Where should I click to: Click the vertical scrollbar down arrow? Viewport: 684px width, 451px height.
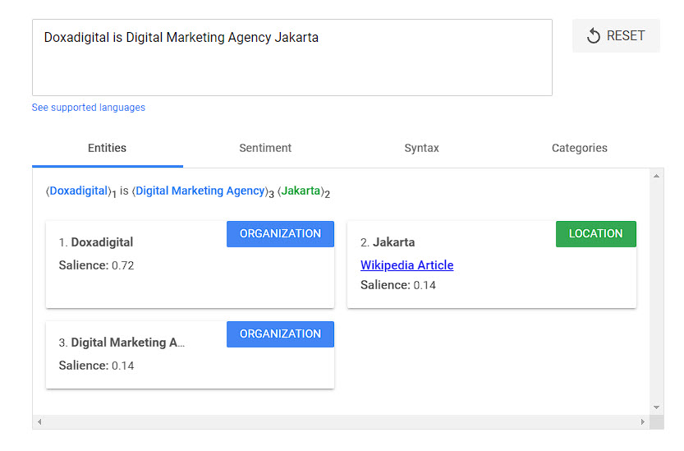coord(656,407)
